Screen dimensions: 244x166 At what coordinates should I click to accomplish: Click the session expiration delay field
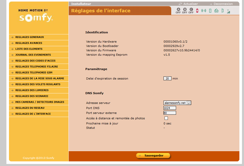coord(167,79)
